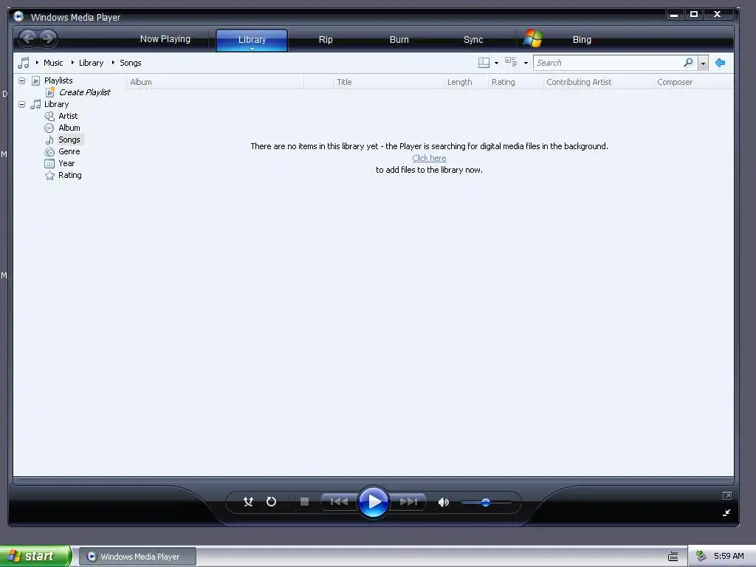
Task: Click the Artist icon in the Library tree
Action: (49, 116)
